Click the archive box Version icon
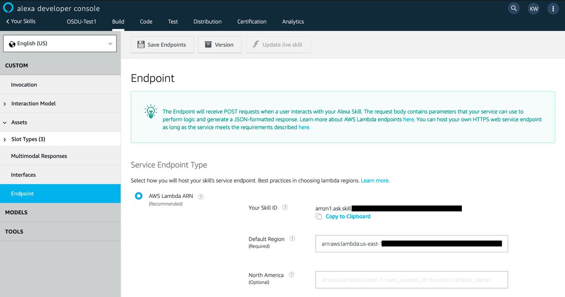Image resolution: width=565 pixels, height=297 pixels. 208,45
